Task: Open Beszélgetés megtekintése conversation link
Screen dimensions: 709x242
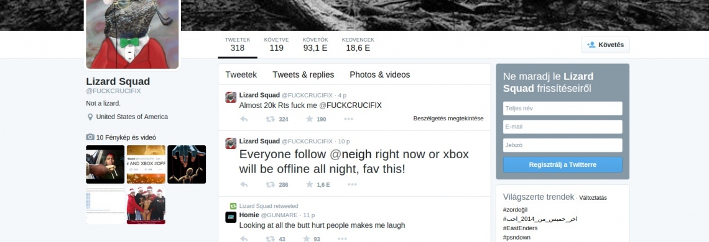Action: tap(448, 119)
